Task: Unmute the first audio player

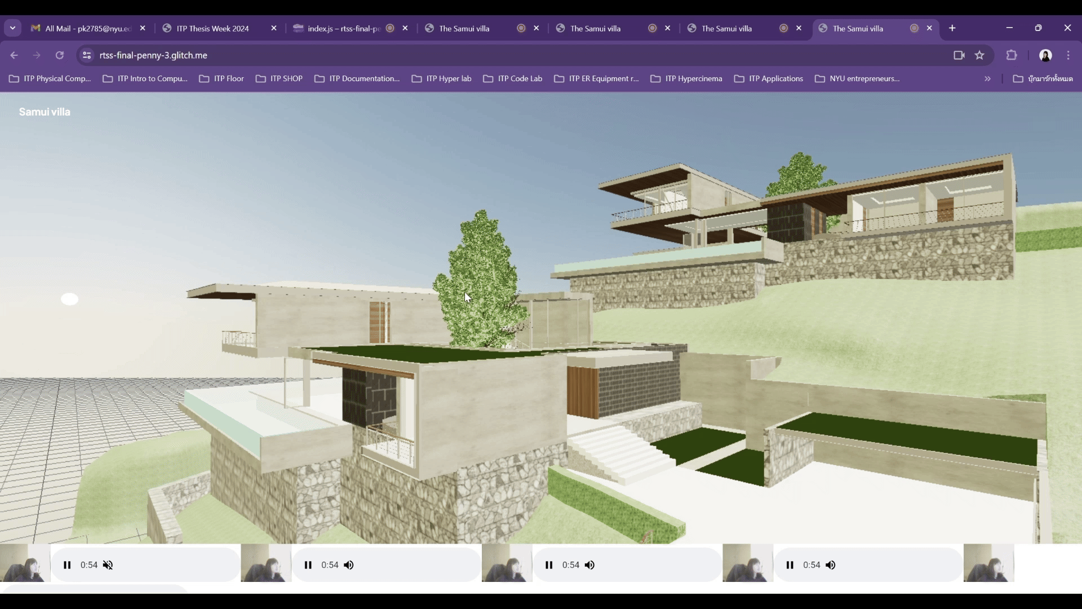Action: click(x=108, y=565)
